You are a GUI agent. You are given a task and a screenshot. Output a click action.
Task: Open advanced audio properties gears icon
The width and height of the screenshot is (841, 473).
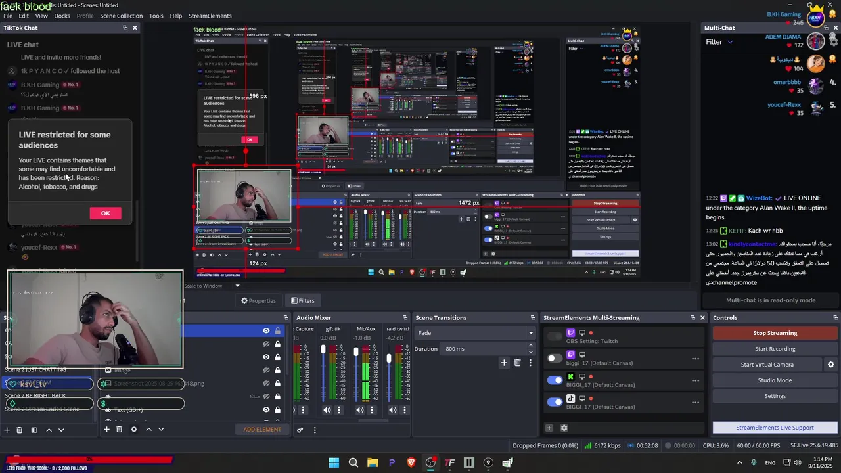300,430
